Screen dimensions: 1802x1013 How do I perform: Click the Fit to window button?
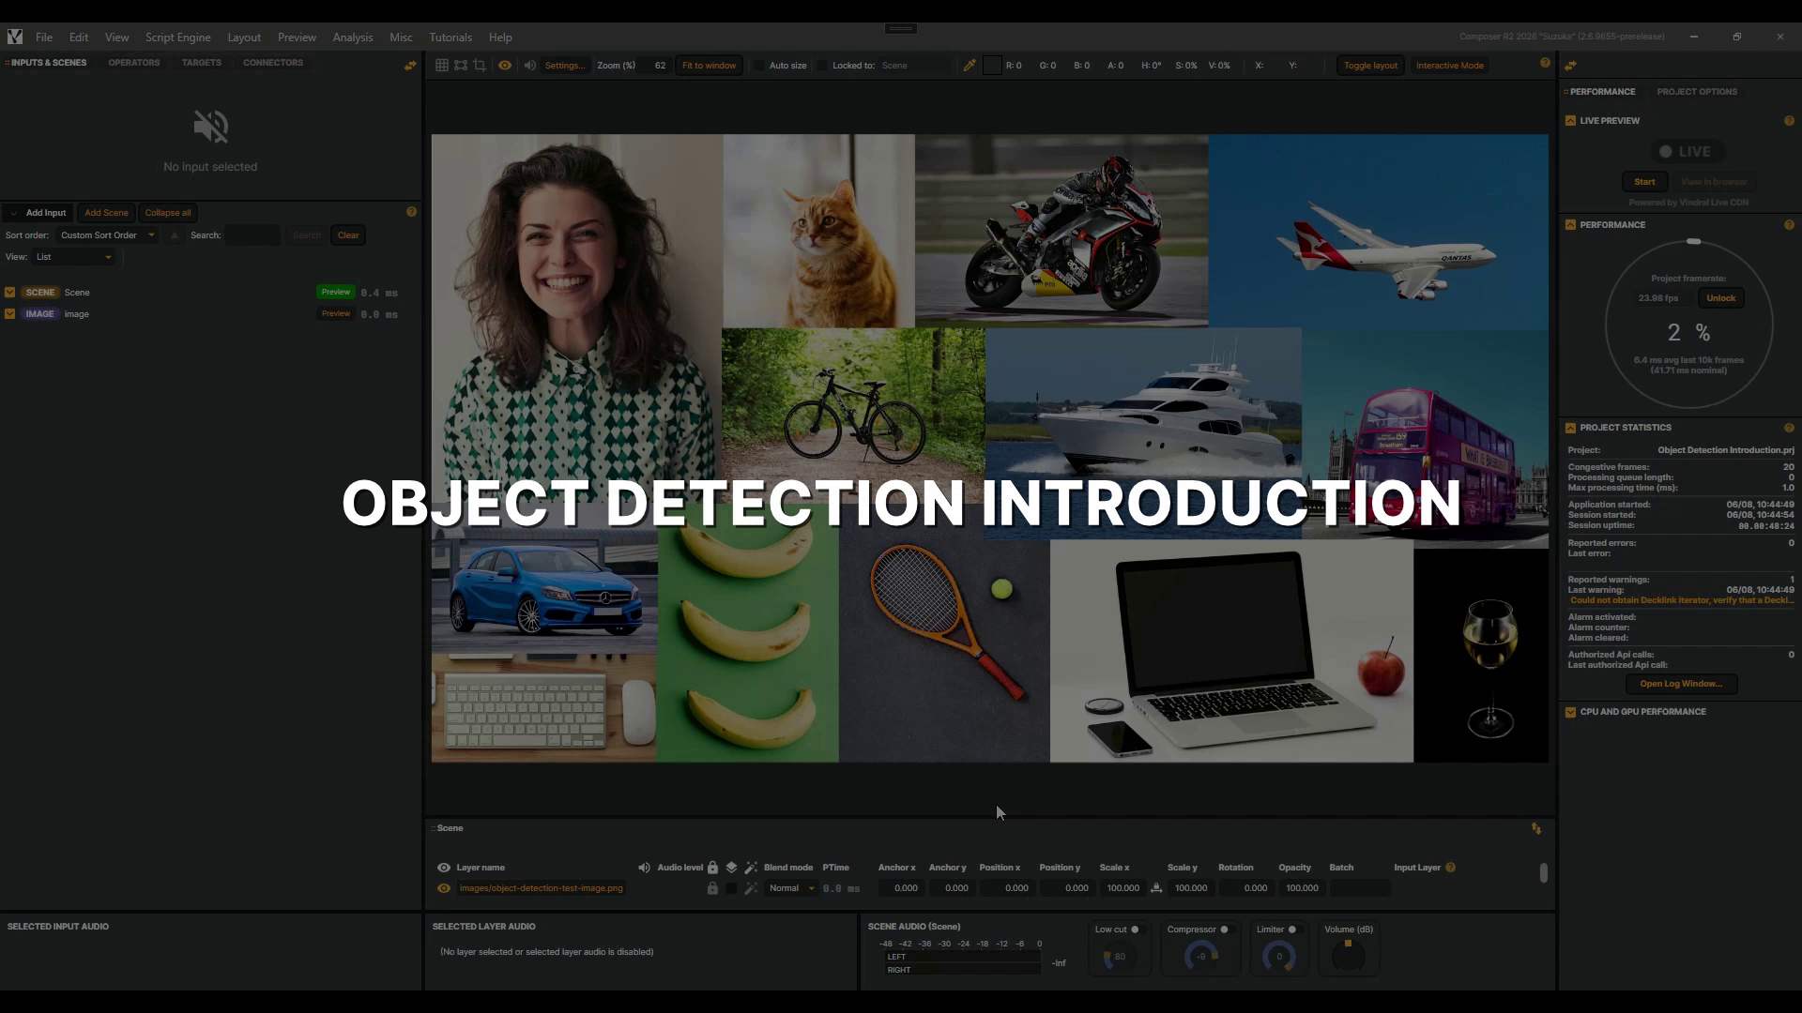pos(709,66)
